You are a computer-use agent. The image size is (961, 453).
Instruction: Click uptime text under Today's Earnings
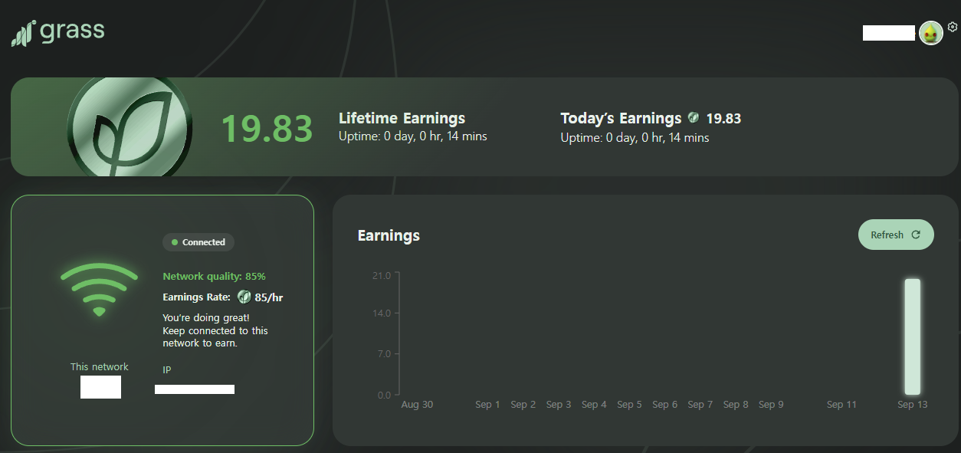(x=635, y=138)
